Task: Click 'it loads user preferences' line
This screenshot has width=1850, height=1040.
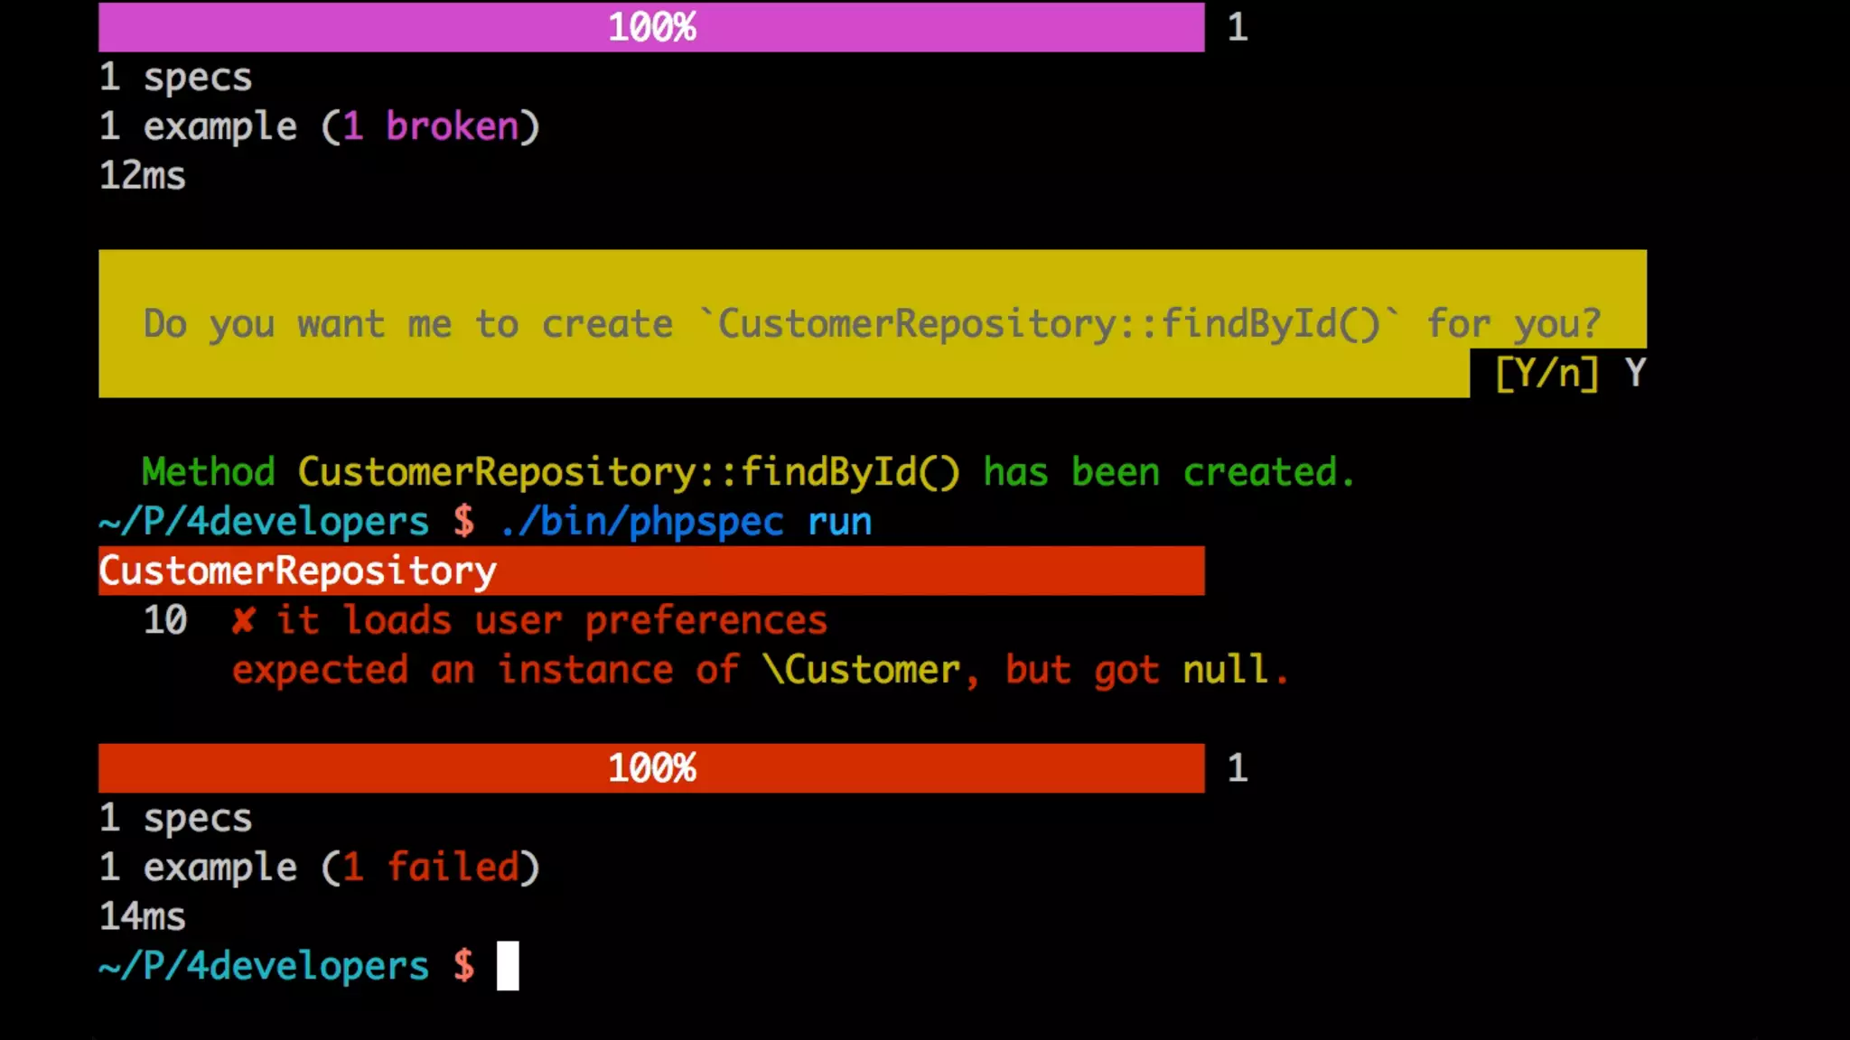Action: [x=551, y=621]
